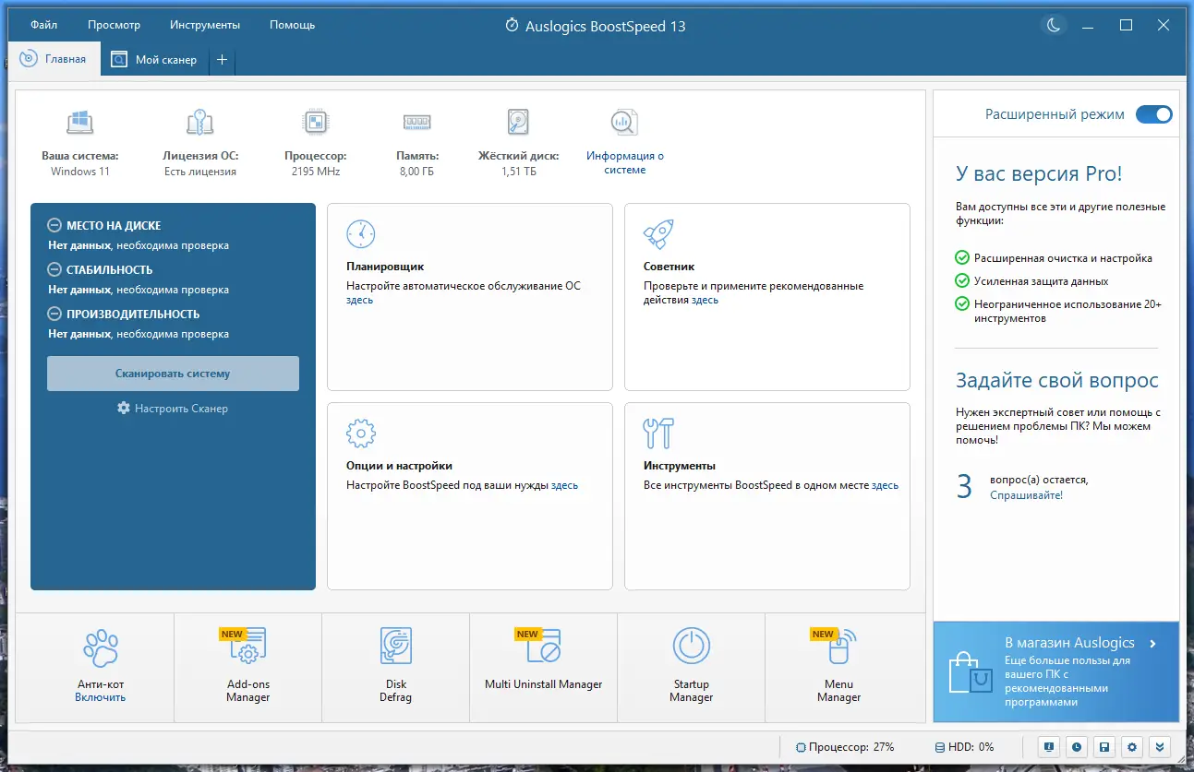1194x772 pixels.
Task: Launch Startup Manager from the bottom row
Action: click(x=691, y=646)
